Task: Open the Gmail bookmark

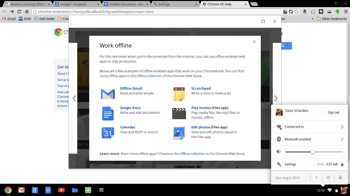Action: tap(9, 19)
